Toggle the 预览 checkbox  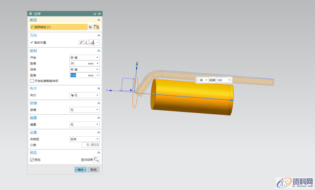coord(32,159)
